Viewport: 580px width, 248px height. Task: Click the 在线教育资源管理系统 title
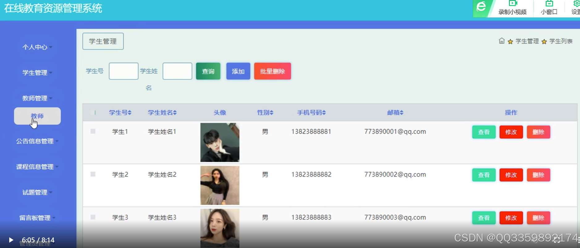pyautogui.click(x=53, y=8)
